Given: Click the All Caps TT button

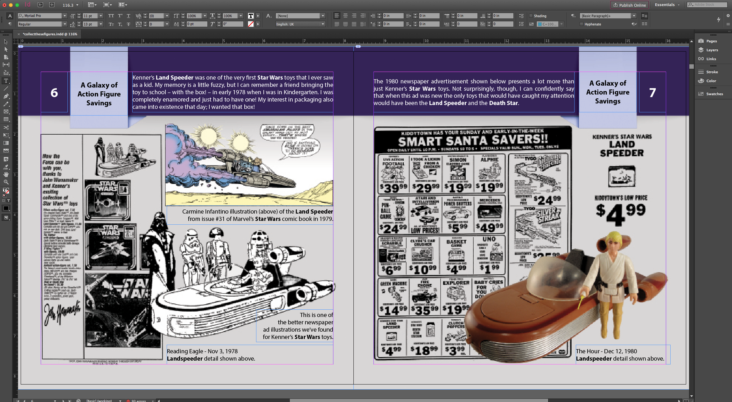Looking at the screenshot, I should point(111,16).
